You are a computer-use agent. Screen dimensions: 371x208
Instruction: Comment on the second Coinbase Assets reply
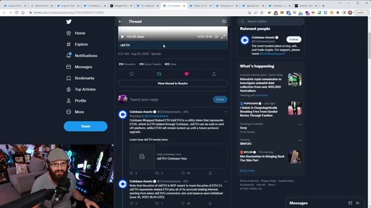pyautogui.click(x=132, y=203)
